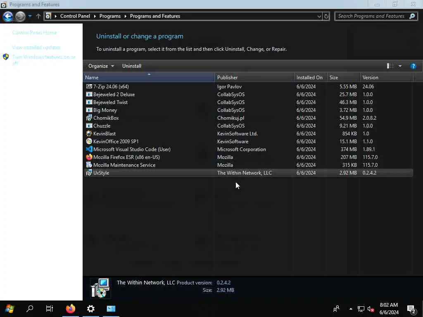Click Programs in the breadcrumb path
The width and height of the screenshot is (423, 317).
[x=110, y=16]
